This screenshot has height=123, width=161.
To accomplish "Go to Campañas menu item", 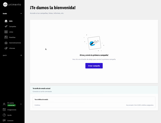I will [13, 26].
